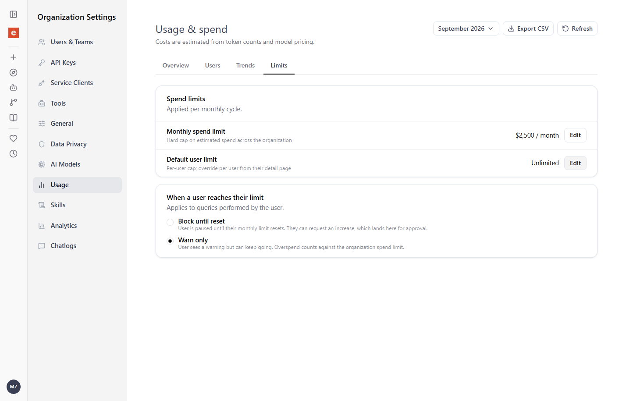Switch to the Users tab
Image resolution: width=626 pixels, height=401 pixels.
[x=213, y=65]
